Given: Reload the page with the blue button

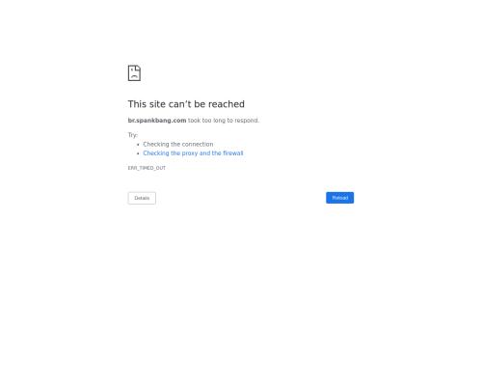Looking at the screenshot, I should [339, 198].
